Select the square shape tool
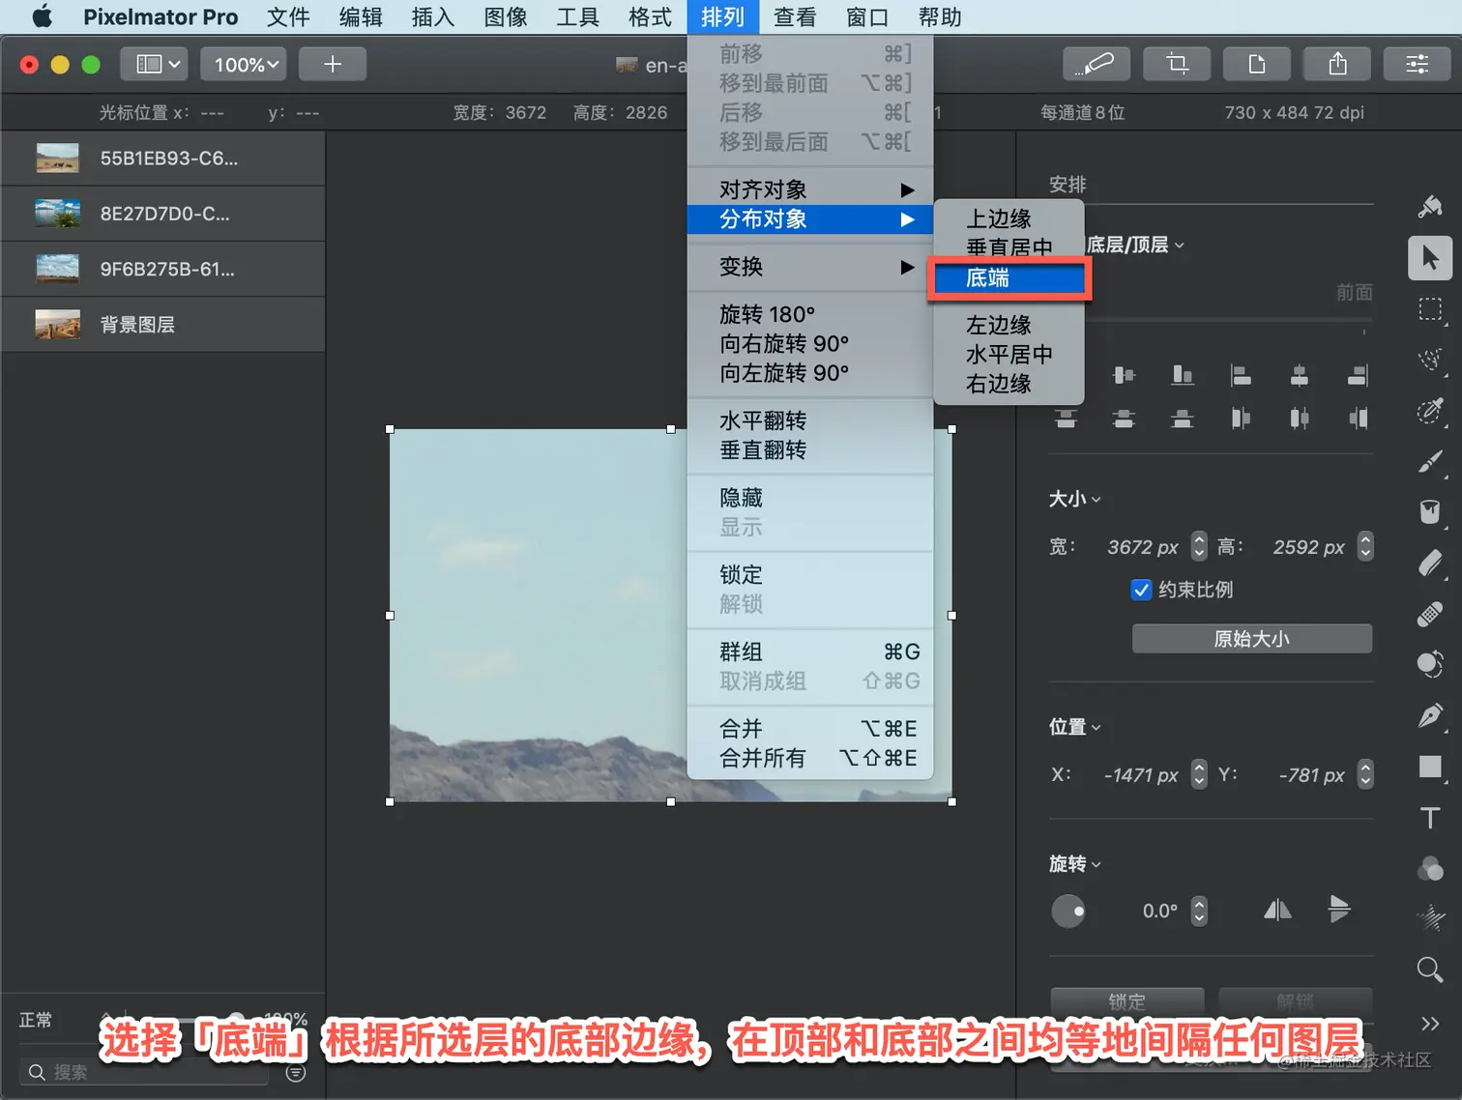Screen dimensions: 1462x1100 pyautogui.click(x=1430, y=767)
